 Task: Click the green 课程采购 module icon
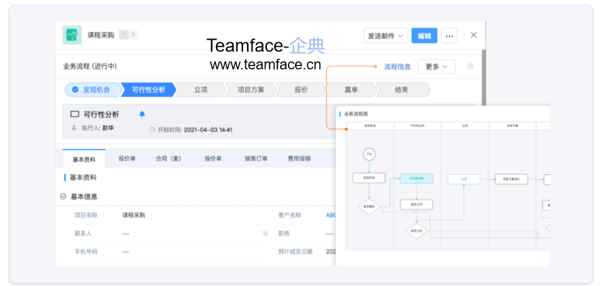[x=72, y=35]
